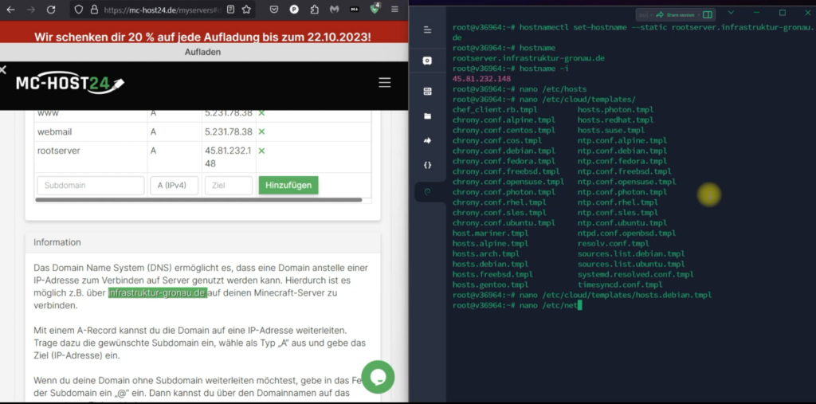The height and width of the screenshot is (404, 816).
Task: Reload the mc-host24.de page
Action: [51, 10]
